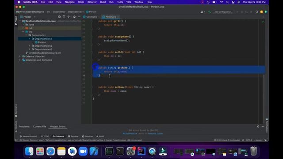Viewport: 283px width, 159px height.
Task: Click Collapse All in Project panel
Action: 69,17
